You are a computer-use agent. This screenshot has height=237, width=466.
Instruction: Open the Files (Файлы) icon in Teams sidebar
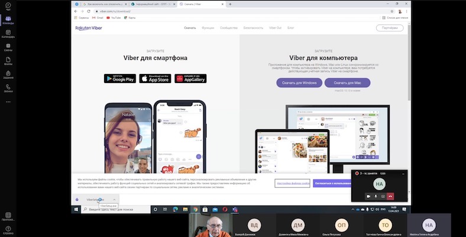click(x=8, y=61)
